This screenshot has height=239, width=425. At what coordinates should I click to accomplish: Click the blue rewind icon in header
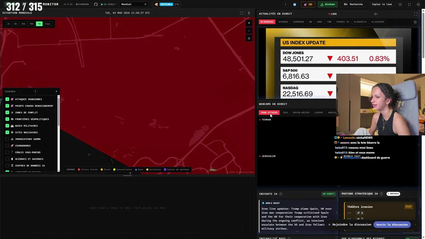[x=295, y=4]
